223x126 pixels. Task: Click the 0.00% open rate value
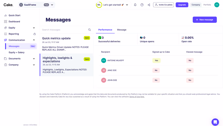click(x=189, y=38)
